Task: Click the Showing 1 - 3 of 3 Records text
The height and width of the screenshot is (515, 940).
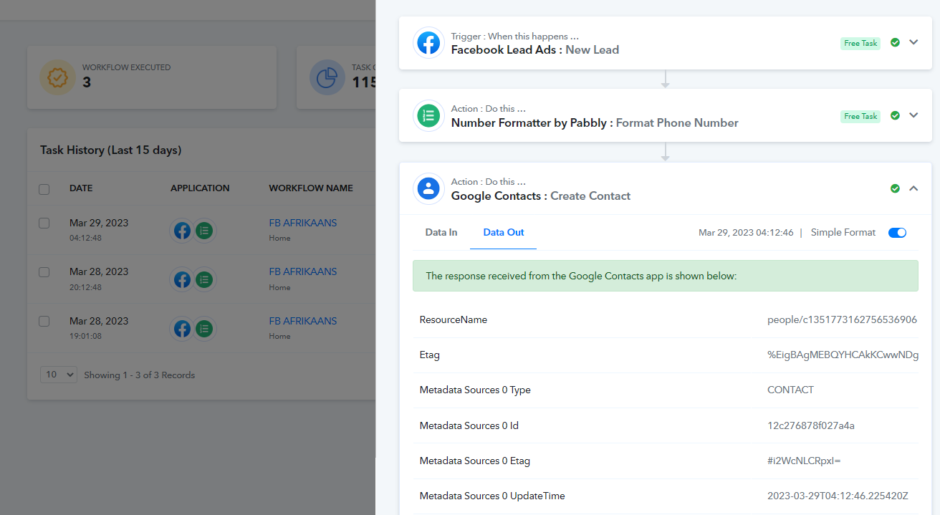Action: pyautogui.click(x=140, y=375)
